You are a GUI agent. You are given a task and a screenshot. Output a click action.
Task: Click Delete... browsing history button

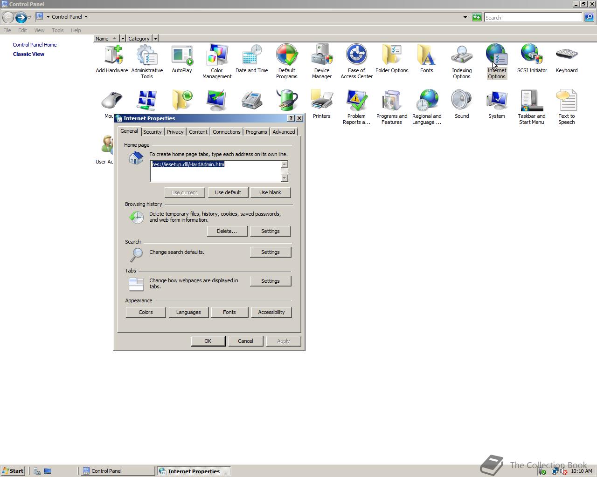coord(227,231)
